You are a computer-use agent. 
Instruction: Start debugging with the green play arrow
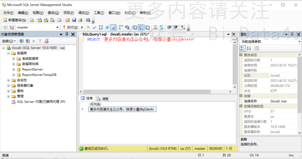tap(82, 27)
